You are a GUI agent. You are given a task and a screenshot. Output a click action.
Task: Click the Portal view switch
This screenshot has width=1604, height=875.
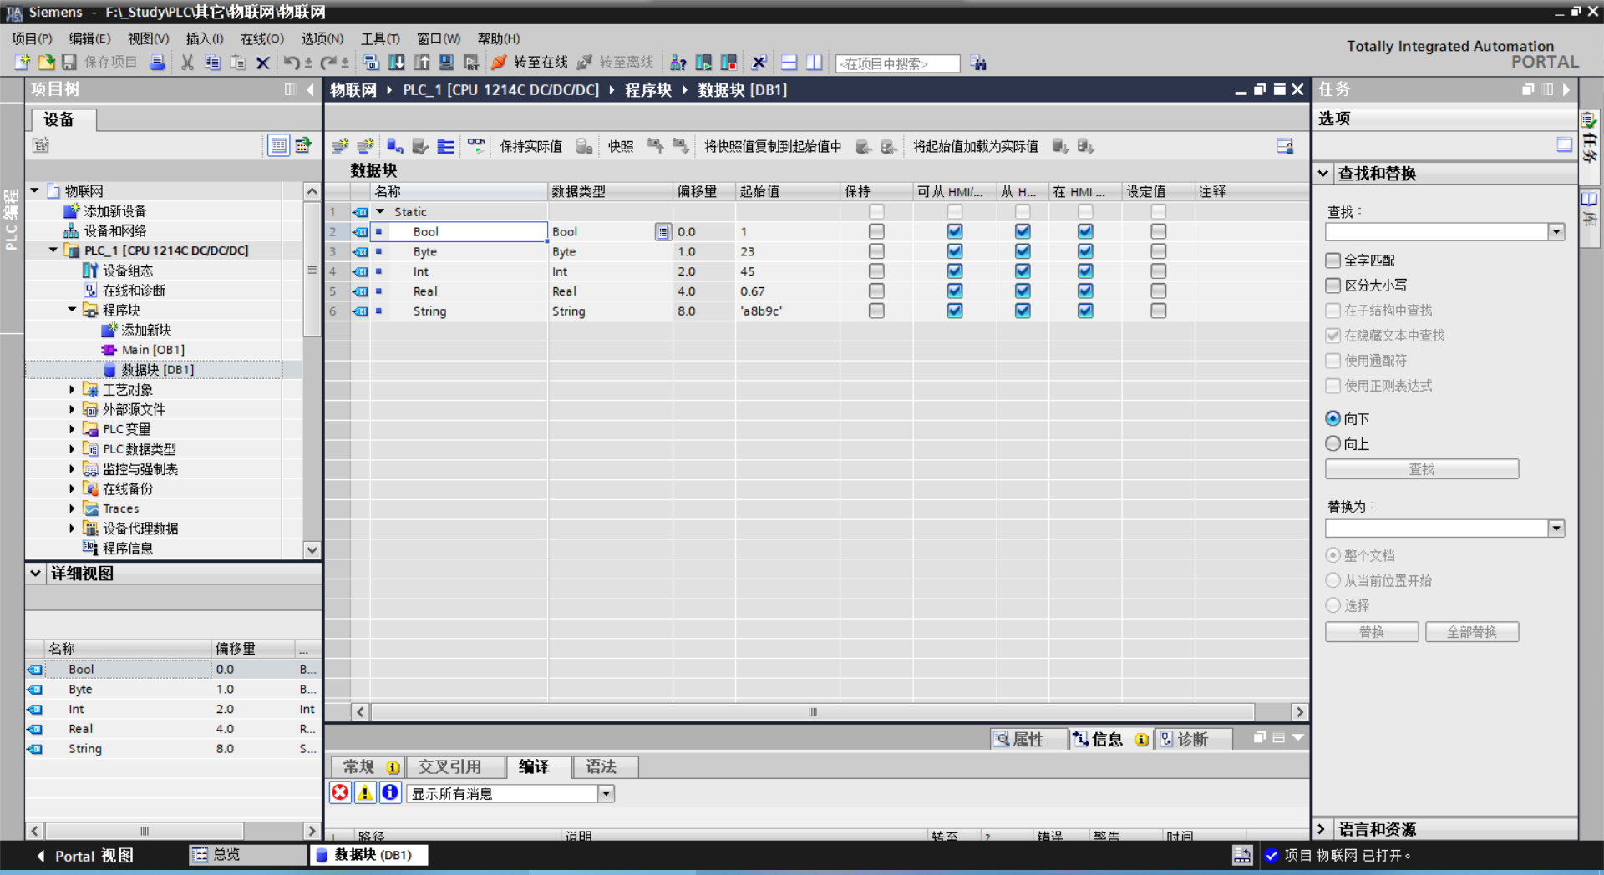click(85, 856)
